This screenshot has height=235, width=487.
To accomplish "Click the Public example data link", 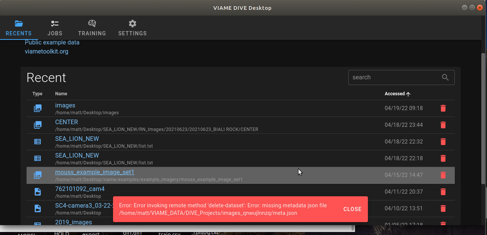I will pos(52,42).
